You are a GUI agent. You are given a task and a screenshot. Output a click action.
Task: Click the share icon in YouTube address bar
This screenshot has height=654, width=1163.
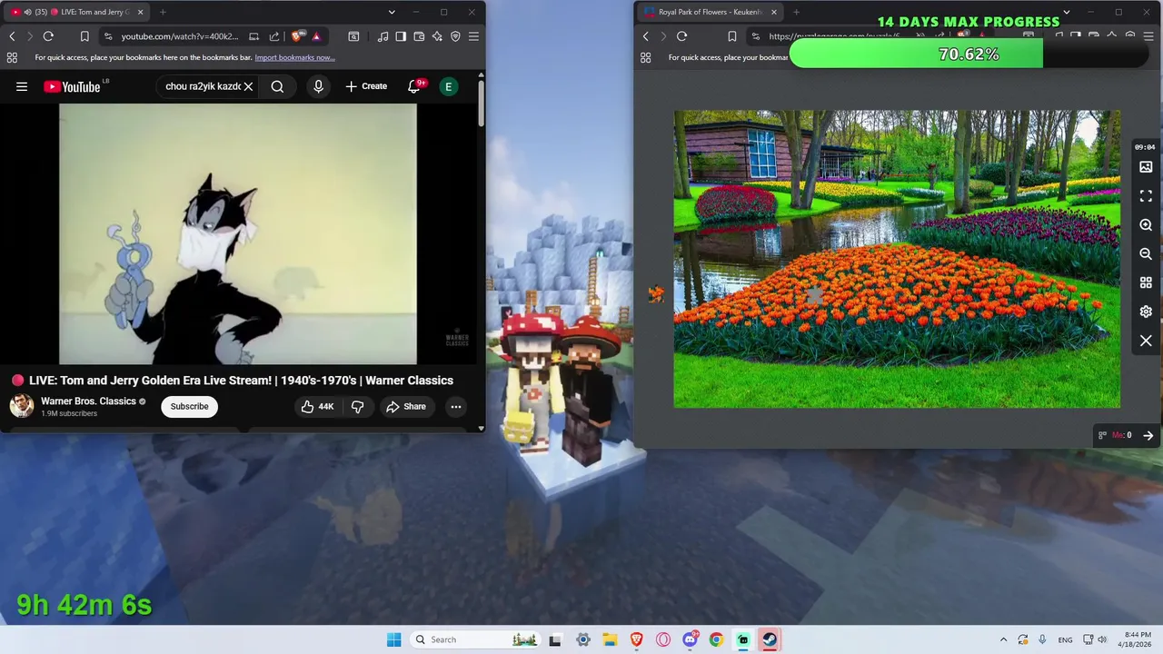click(x=273, y=36)
